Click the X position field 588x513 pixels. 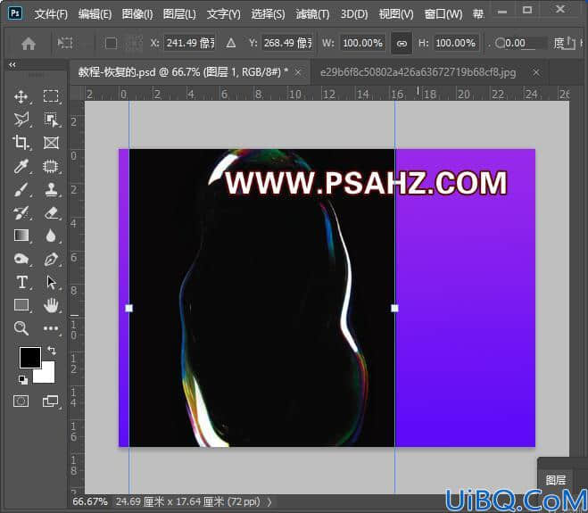tap(189, 43)
